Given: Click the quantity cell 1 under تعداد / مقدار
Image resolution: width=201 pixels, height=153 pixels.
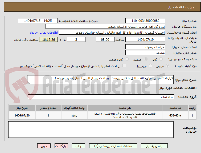Looking at the screenshot, I should pos(48,115).
